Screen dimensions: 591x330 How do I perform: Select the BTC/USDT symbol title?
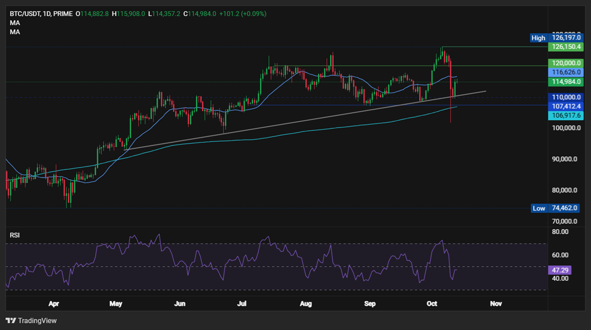pos(25,13)
